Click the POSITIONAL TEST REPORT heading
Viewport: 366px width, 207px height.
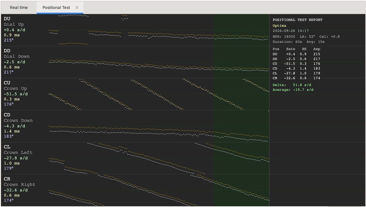click(x=297, y=20)
